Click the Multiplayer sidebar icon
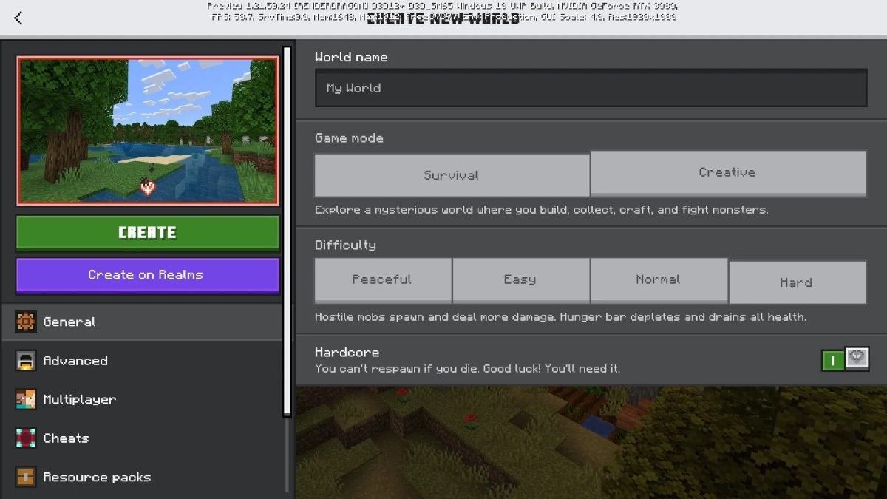This screenshot has height=499, width=887. [x=26, y=399]
